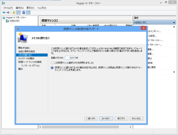This screenshot has width=178, height=135.
Task: Click the Back arrow toolbar icon
Action: [4, 13]
